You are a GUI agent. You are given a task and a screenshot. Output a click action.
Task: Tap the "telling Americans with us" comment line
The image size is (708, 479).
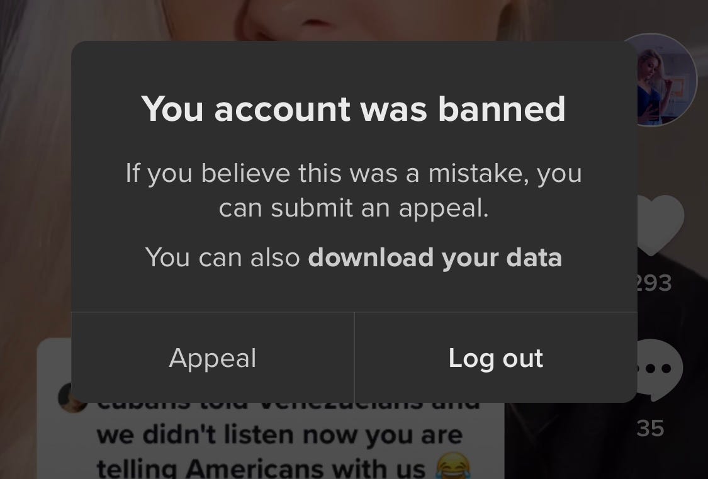coord(261,468)
